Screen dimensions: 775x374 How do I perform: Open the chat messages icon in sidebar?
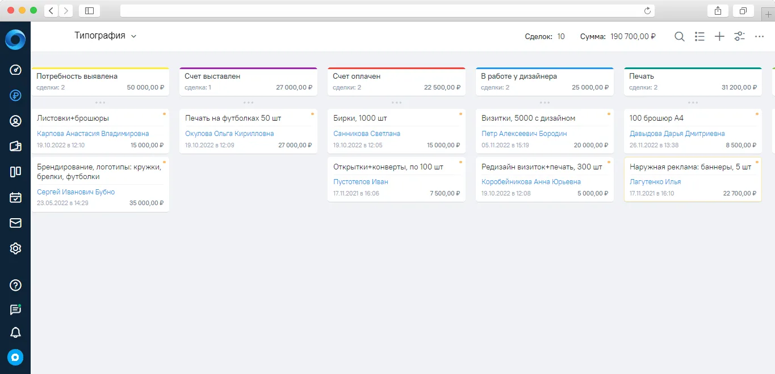(15, 309)
